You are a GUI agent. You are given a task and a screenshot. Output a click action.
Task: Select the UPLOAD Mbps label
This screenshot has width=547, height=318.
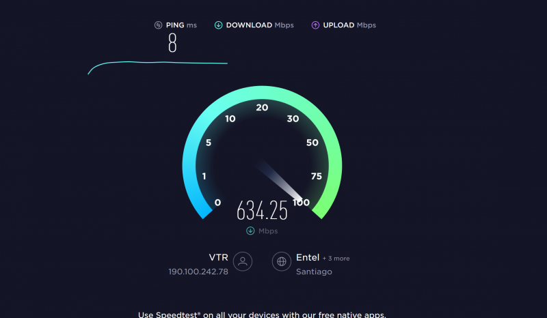(x=349, y=25)
